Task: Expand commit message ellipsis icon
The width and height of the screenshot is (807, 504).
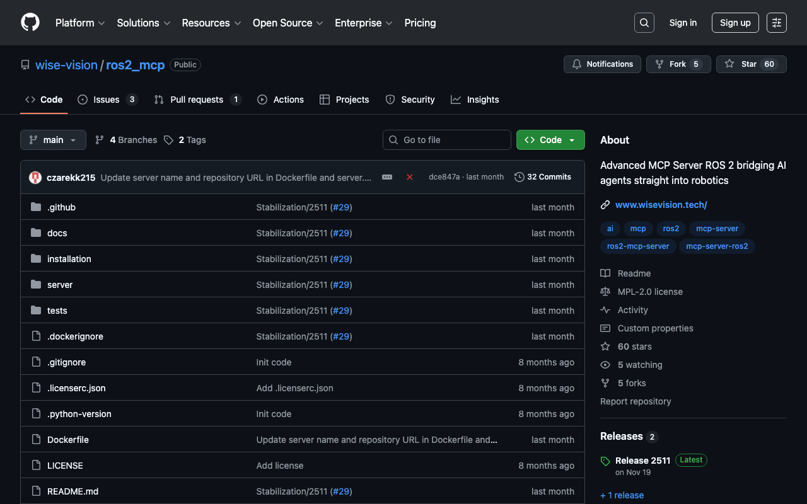Action: tap(387, 177)
